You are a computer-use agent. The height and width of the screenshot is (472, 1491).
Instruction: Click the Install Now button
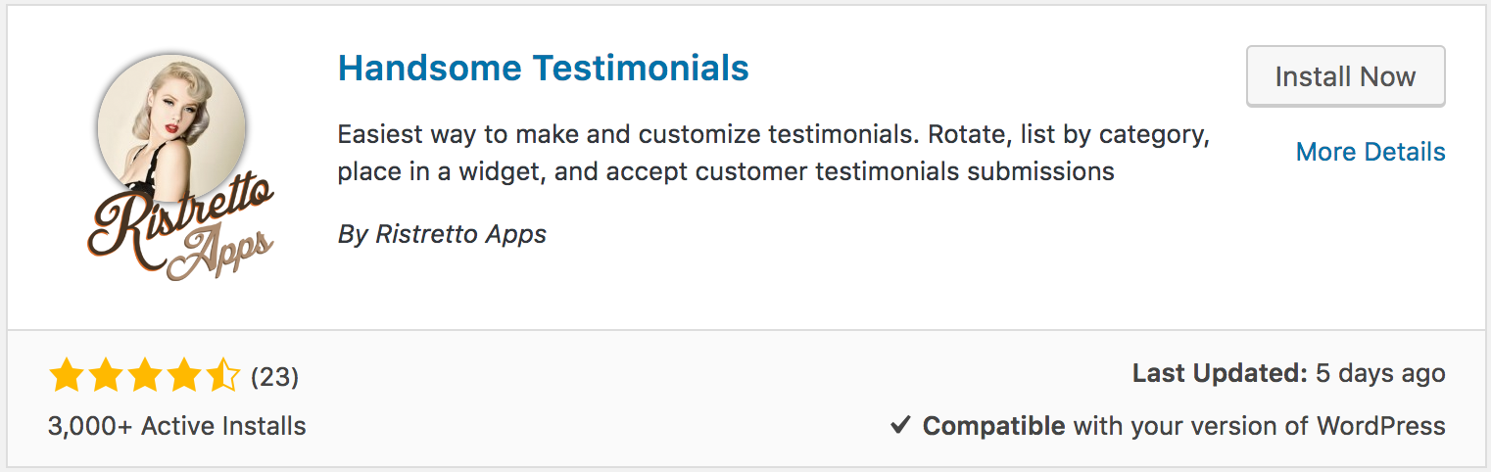click(1345, 76)
